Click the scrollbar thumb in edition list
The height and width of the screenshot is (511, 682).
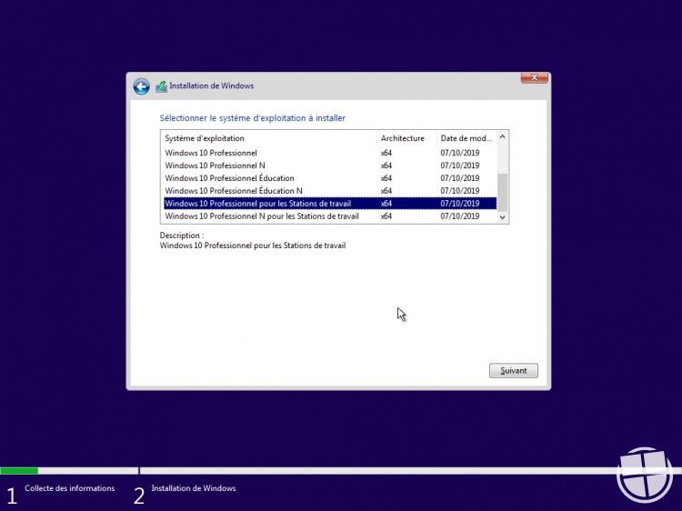pos(502,192)
